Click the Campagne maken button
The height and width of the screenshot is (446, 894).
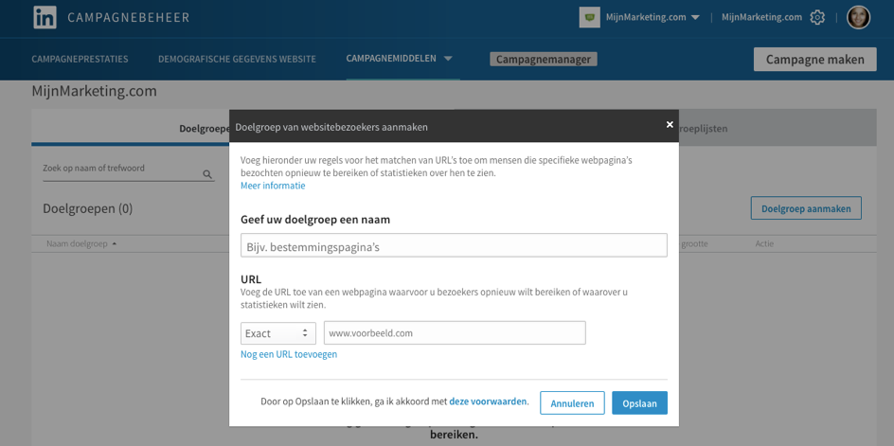point(814,60)
